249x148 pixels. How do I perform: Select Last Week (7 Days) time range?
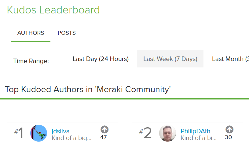(x=170, y=59)
